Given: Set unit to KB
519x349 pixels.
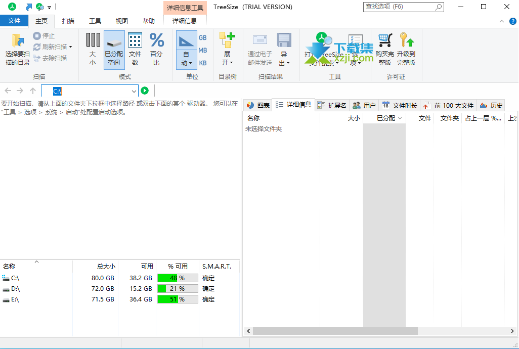Looking at the screenshot, I should (x=202, y=63).
